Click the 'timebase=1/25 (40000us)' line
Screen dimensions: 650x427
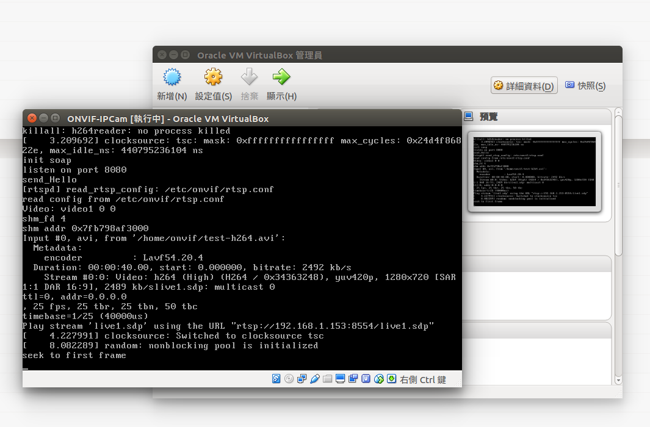click(85, 316)
